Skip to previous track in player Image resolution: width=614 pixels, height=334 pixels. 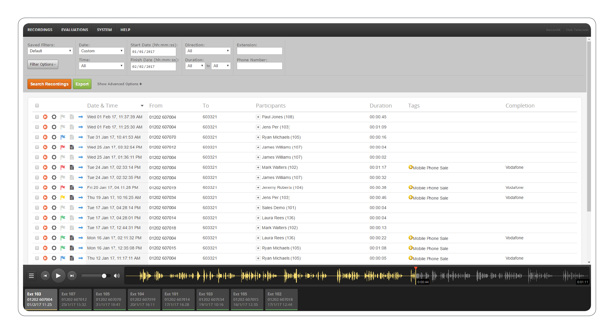(x=45, y=276)
